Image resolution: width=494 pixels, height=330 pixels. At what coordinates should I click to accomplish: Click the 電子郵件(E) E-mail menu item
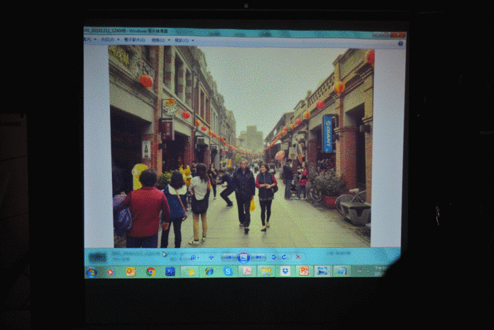point(134,40)
